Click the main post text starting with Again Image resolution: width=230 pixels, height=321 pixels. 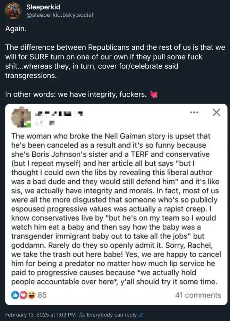115,61
